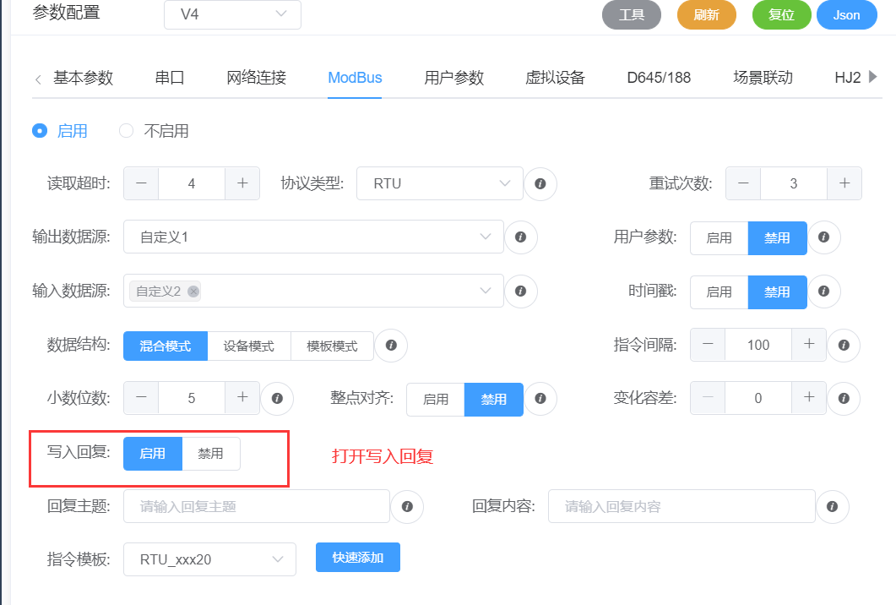The width and height of the screenshot is (896, 605).
Task: Remove 自定义2 tag from 输入数据源
Action: click(193, 291)
